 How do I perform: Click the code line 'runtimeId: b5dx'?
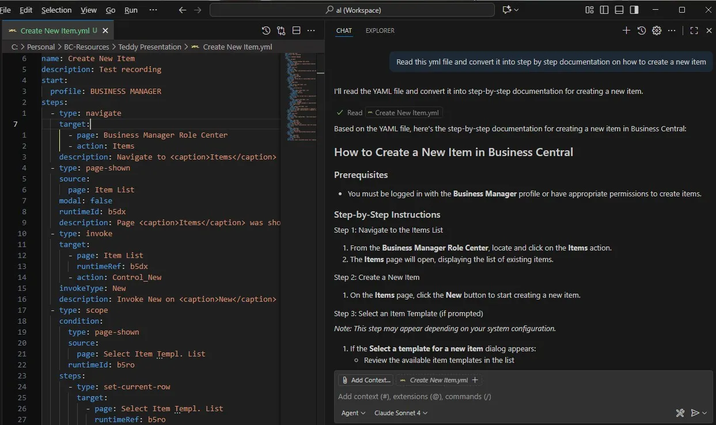[93, 211]
